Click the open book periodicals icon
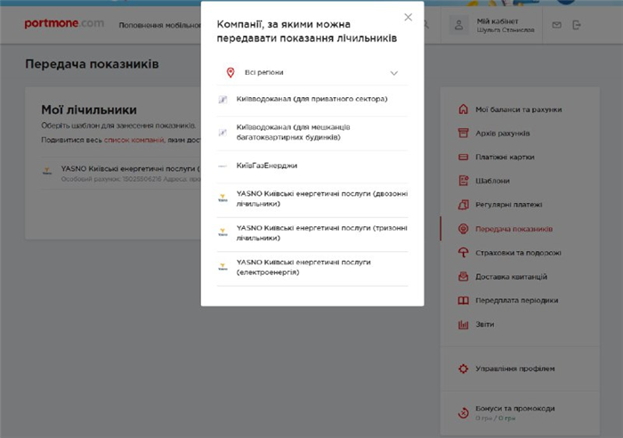The image size is (623, 438). (464, 301)
